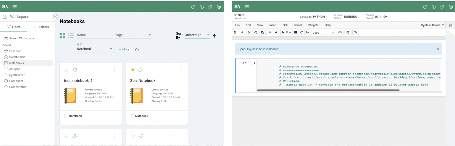Insert a new cell below with plus icon

point(242,32)
